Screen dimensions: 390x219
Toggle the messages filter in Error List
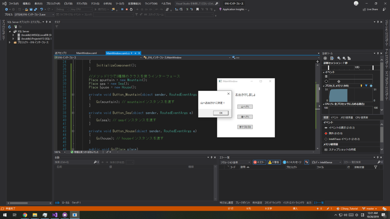pyautogui.click(x=292, y=162)
